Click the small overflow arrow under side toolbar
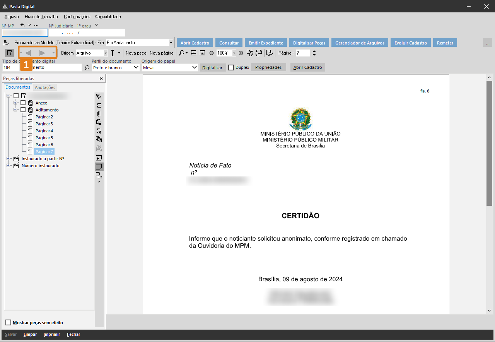This screenshot has width=495, height=342. (x=99, y=181)
